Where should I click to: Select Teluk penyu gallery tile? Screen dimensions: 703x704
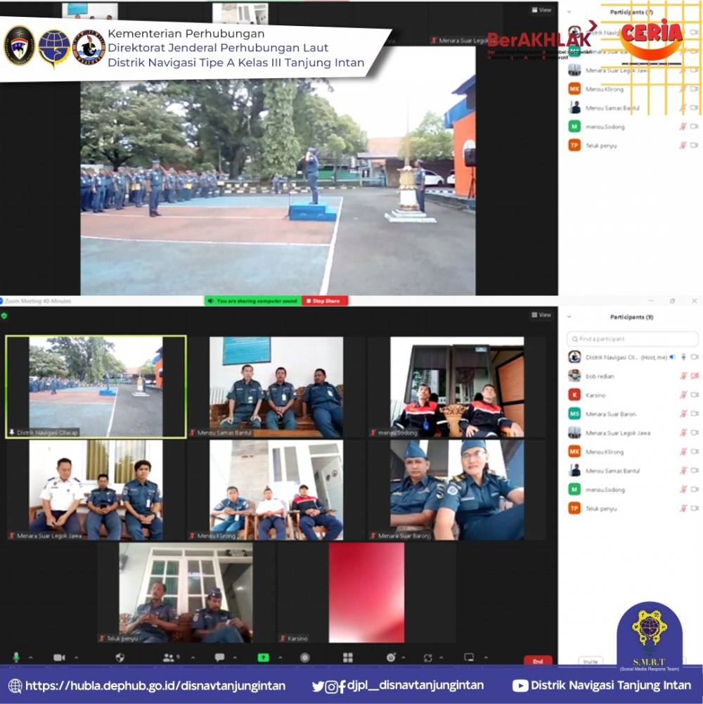click(x=186, y=593)
